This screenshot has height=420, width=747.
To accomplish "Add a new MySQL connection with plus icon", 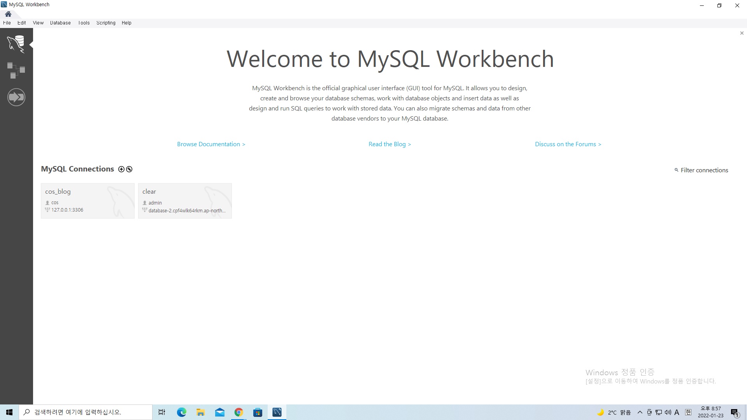I will 121,169.
